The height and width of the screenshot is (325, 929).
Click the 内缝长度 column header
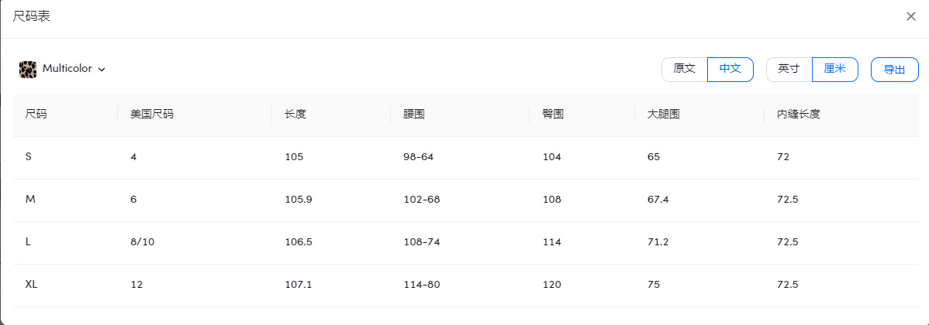tap(798, 115)
